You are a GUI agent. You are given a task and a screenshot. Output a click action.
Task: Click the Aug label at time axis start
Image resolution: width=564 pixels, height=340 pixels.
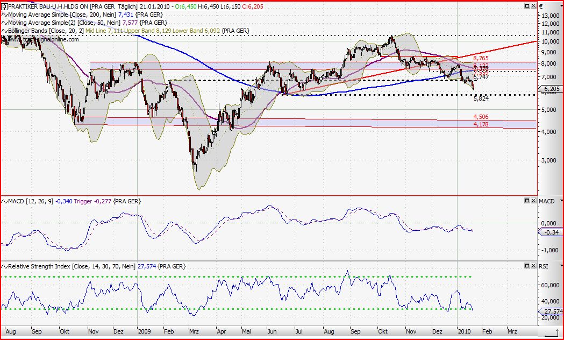10,331
